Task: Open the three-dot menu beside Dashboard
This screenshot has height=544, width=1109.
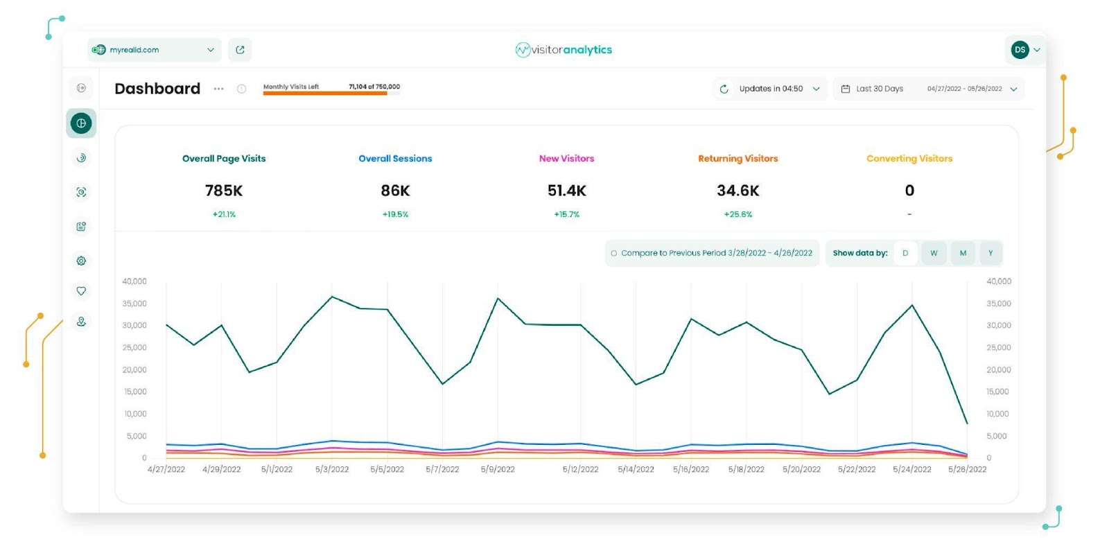Action: click(x=219, y=89)
